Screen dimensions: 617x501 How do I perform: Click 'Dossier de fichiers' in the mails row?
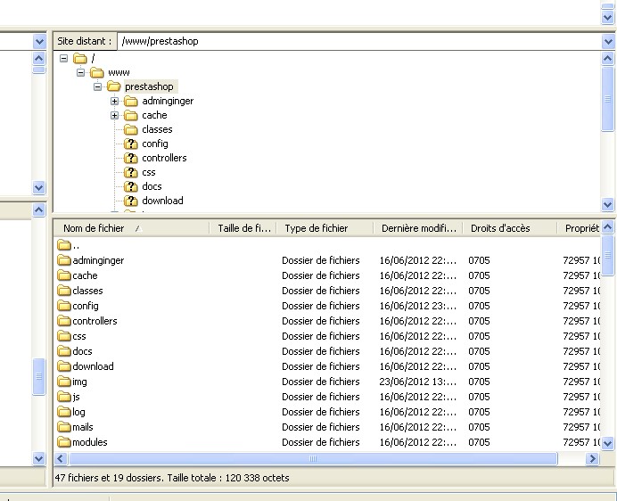coord(321,427)
